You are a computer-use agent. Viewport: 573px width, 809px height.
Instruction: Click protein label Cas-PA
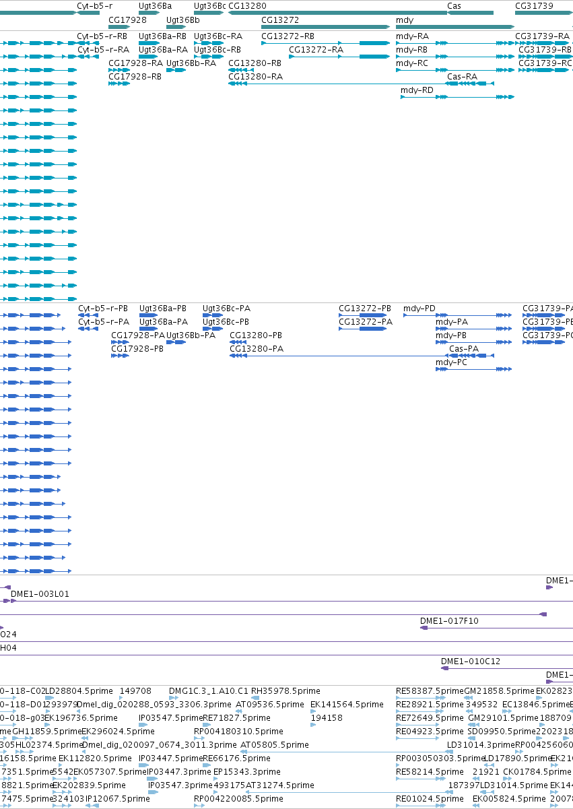[464, 348]
